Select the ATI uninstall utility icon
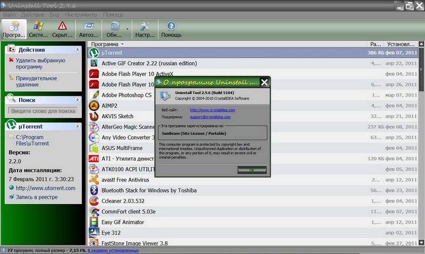Screen dimensions: 425x254 click(94, 159)
